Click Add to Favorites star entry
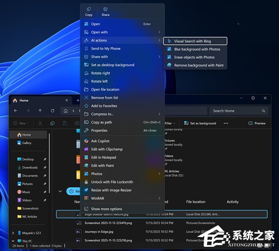This screenshot has width=279, height=251. (x=104, y=106)
